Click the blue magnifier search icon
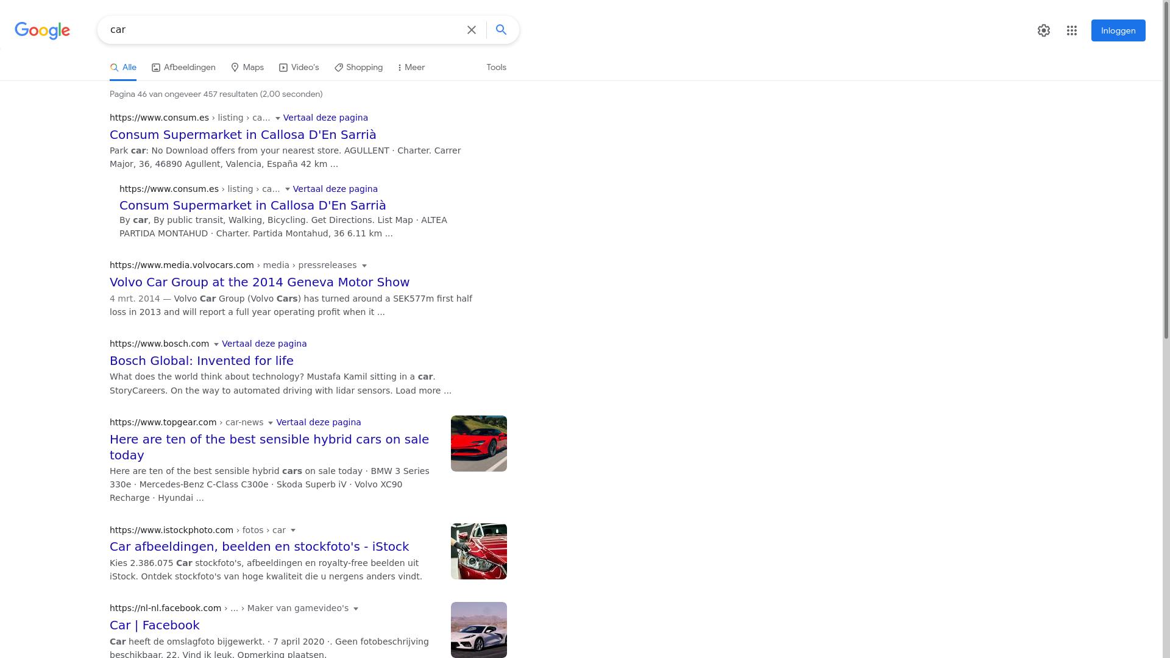 501,30
